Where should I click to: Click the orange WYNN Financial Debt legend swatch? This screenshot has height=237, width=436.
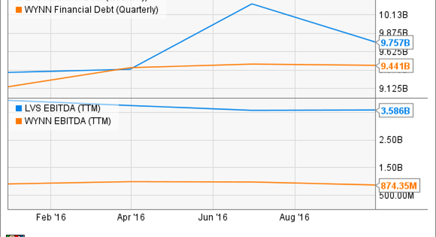(x=19, y=9)
